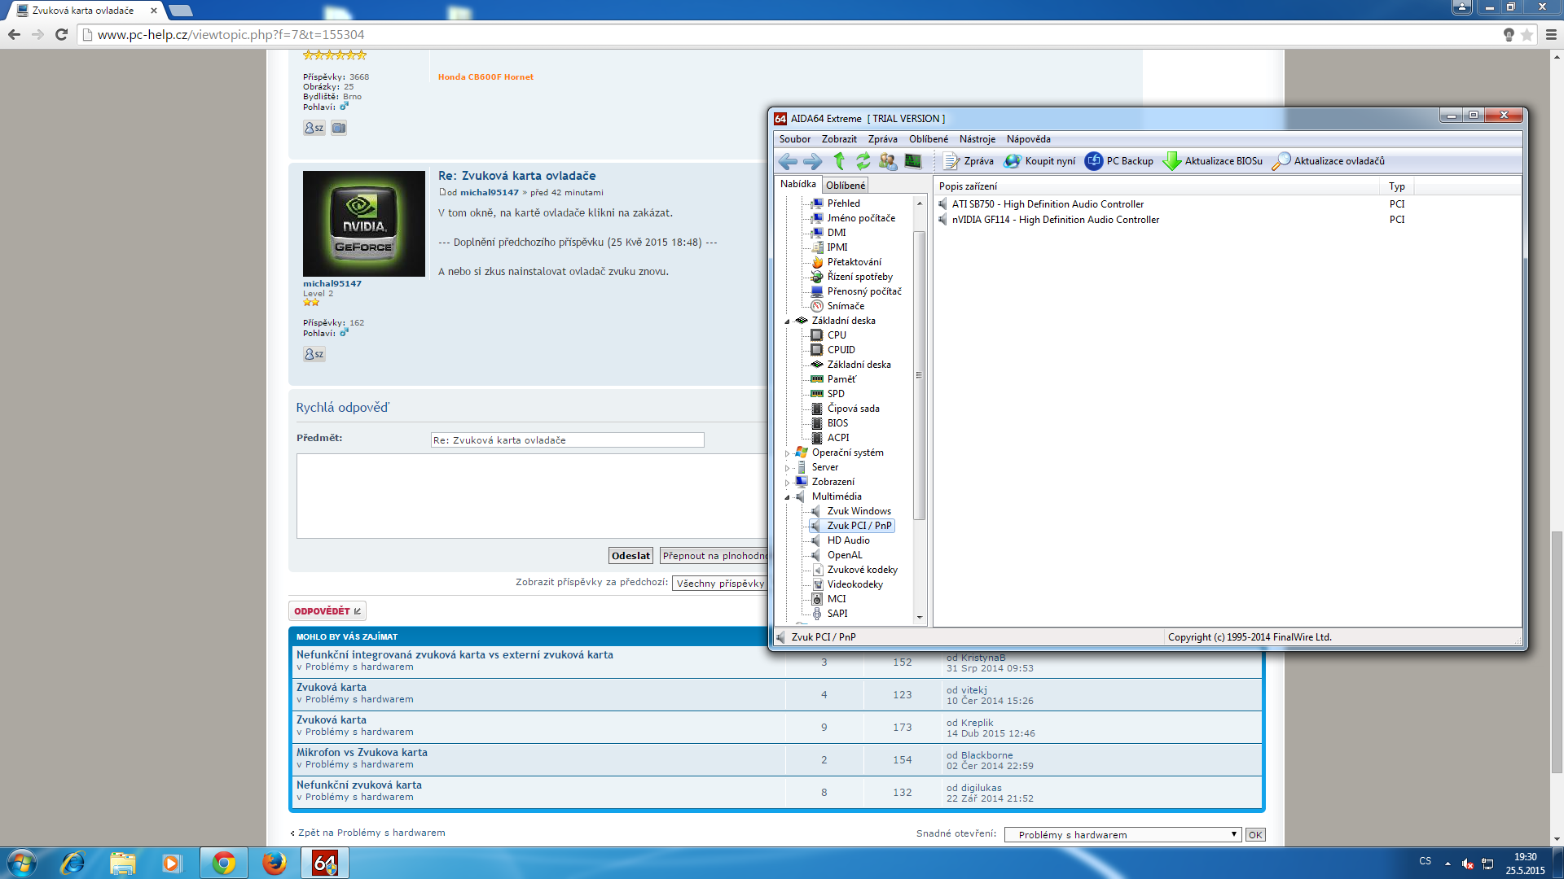Collapse the Multimédia tree node
This screenshot has height=879, width=1564.
787,497
